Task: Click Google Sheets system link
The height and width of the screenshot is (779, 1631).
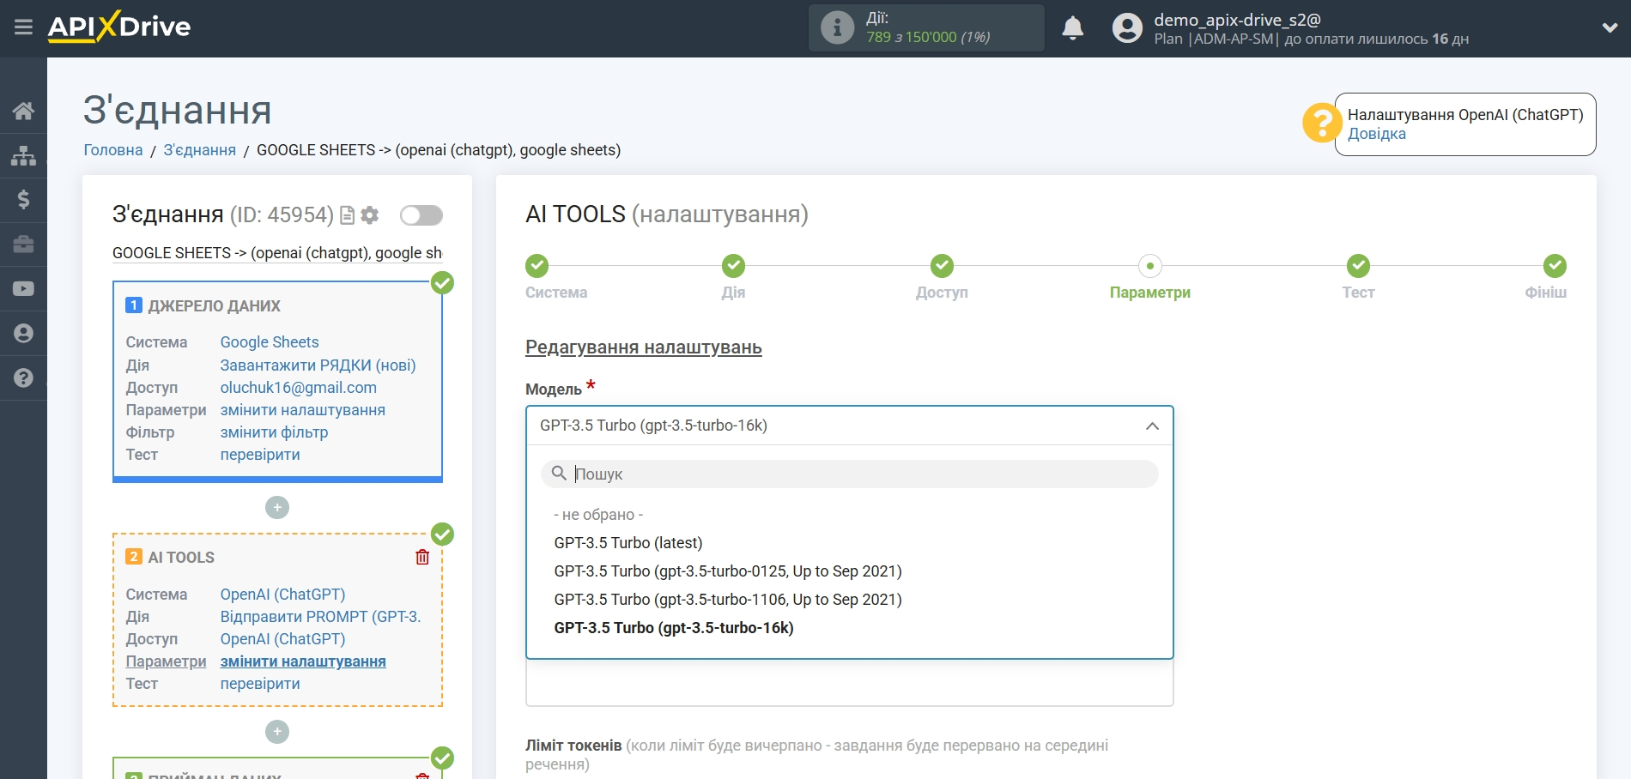Action: [x=270, y=342]
